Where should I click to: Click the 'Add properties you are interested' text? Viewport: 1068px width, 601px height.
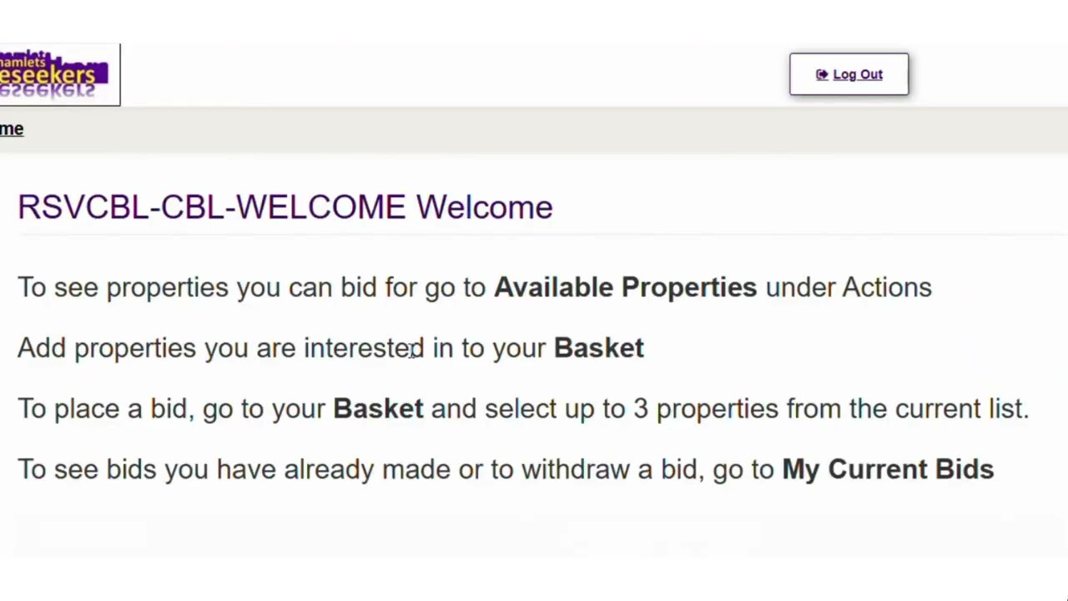point(221,348)
